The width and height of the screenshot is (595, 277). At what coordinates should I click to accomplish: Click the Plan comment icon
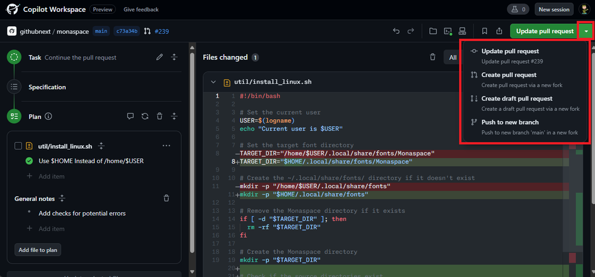point(130,116)
